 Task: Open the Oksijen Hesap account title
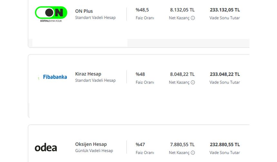pos(91,144)
